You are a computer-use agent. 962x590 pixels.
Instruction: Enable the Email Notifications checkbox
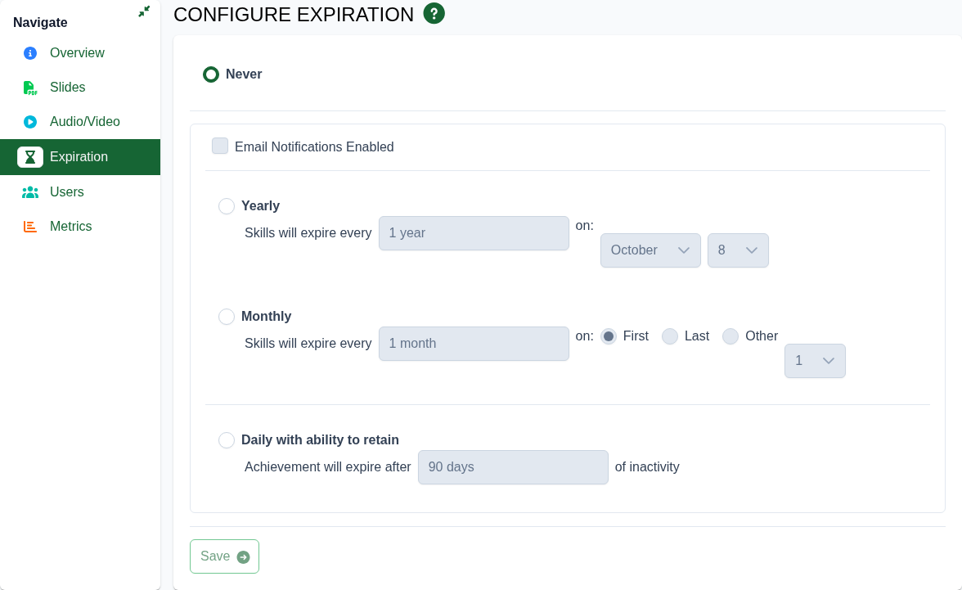220,146
